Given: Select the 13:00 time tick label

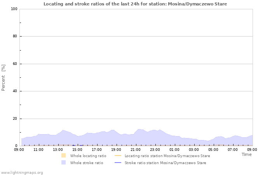Looking at the screenshot, I should (x=58, y=149).
